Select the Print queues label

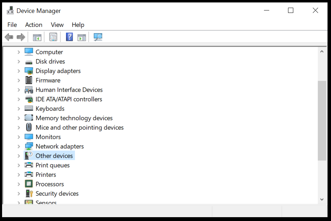pos(53,165)
